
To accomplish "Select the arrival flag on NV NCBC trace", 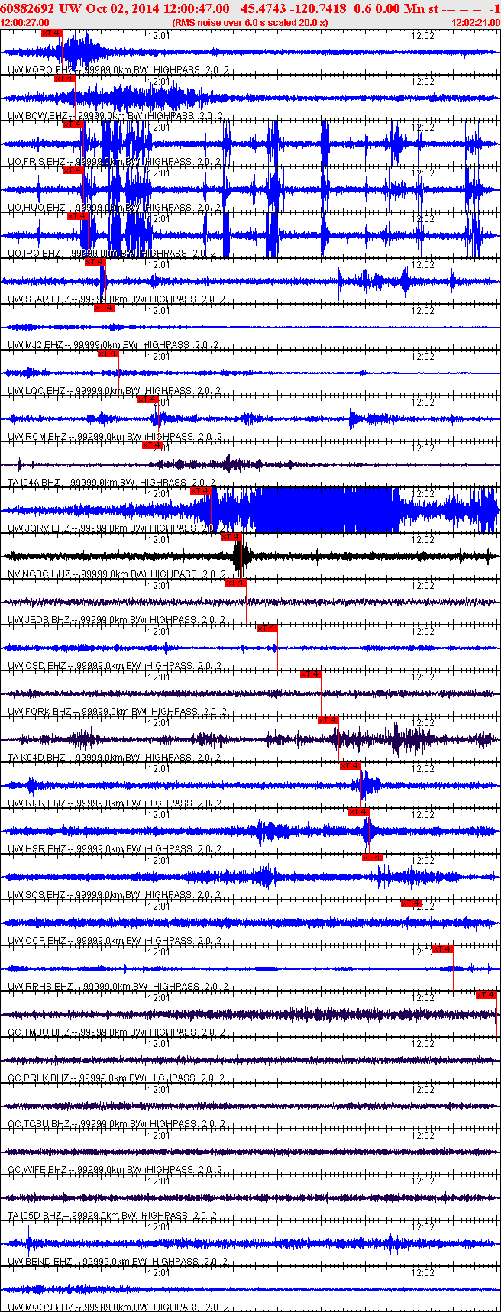I will point(231,537).
